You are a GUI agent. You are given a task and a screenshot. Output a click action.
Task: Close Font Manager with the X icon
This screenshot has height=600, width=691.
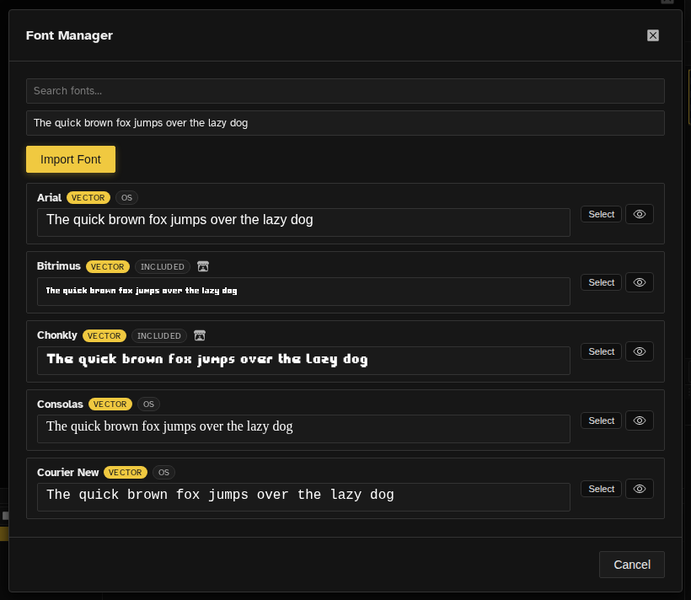click(x=653, y=35)
